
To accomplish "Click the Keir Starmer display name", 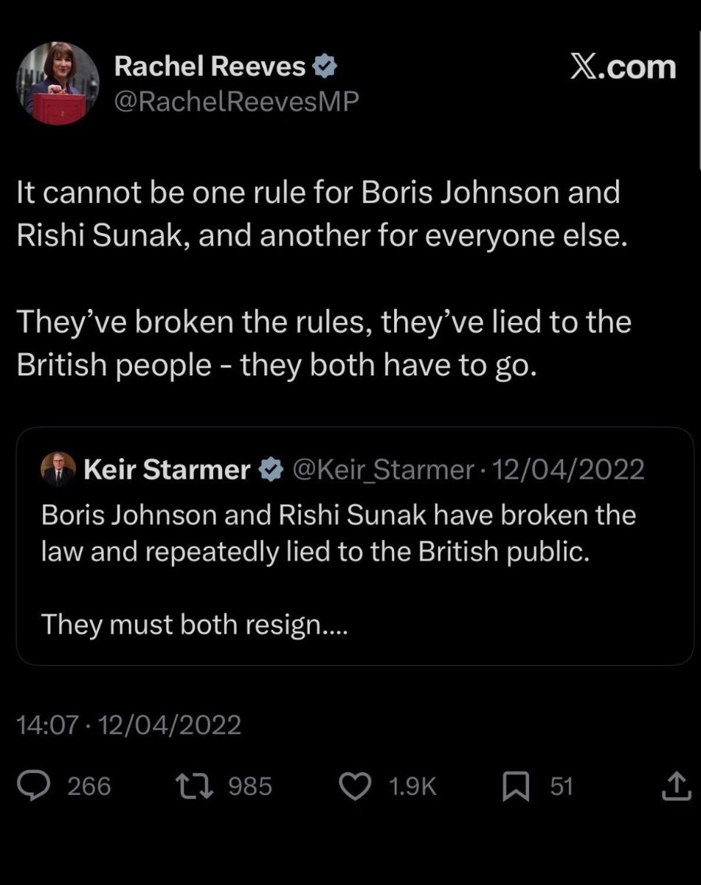I will (168, 468).
